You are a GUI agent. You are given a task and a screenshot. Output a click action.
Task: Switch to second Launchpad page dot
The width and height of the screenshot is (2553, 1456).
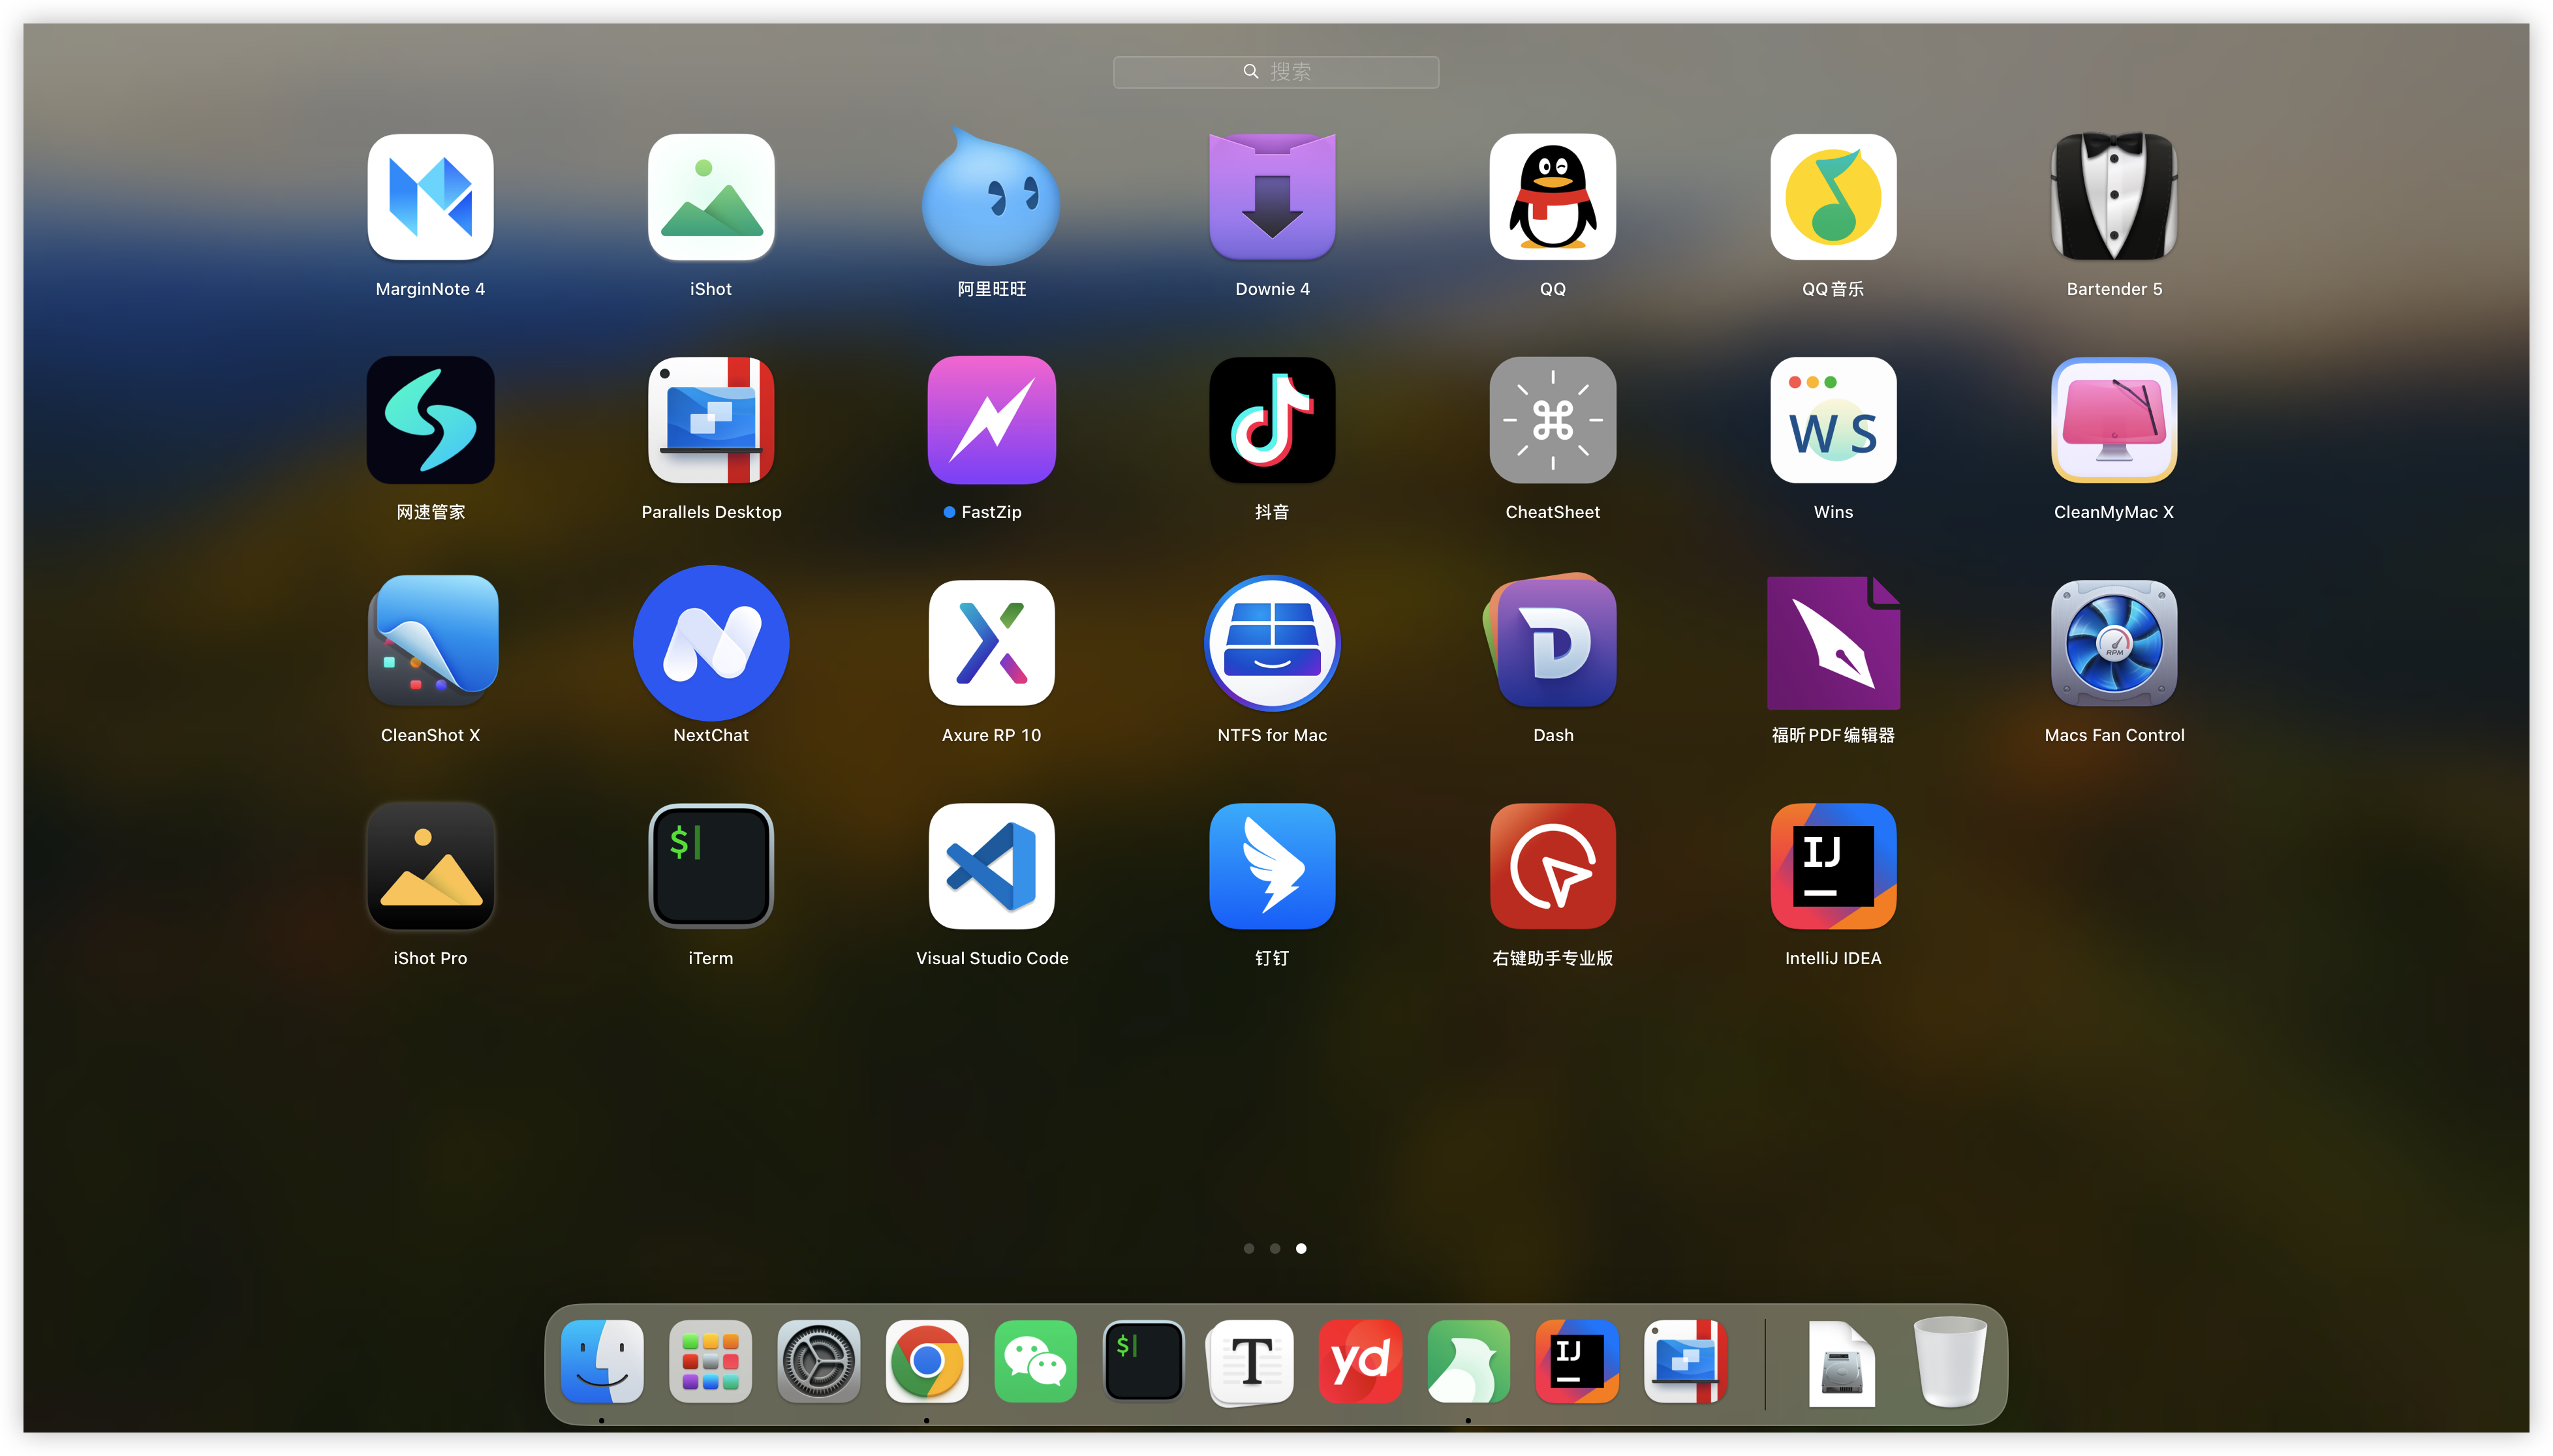1275,1248
